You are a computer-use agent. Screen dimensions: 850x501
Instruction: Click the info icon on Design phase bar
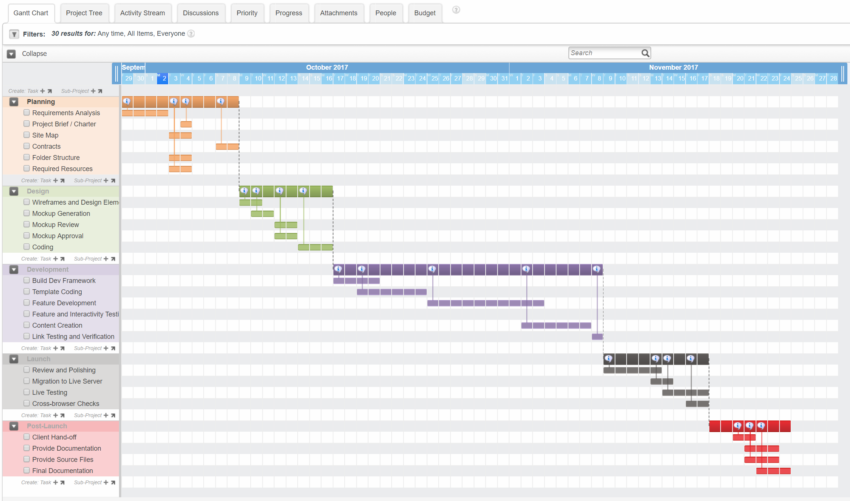[x=244, y=191]
